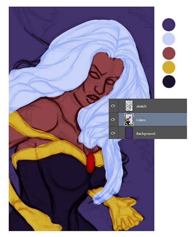Pick the purple swatch at top of palette

coord(169,25)
